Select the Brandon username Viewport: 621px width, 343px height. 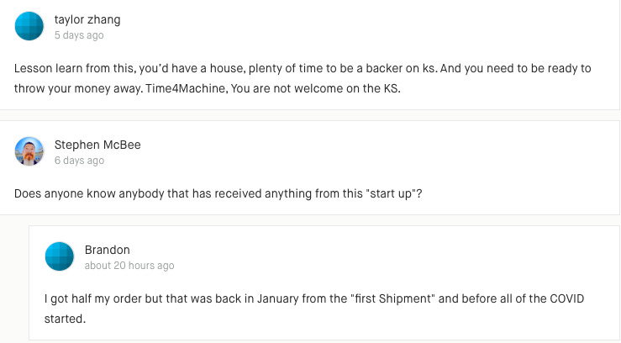108,250
